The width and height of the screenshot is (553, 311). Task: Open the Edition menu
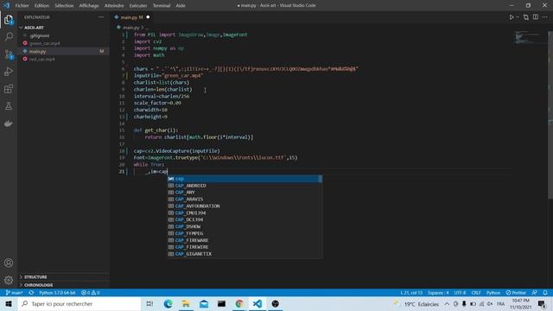coord(41,6)
